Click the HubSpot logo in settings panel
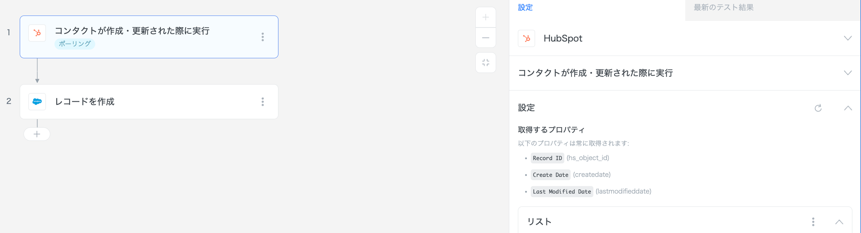This screenshot has height=233, width=861. pos(526,38)
